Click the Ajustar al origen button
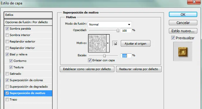Screen dimensions: 202x109 (135, 43)
